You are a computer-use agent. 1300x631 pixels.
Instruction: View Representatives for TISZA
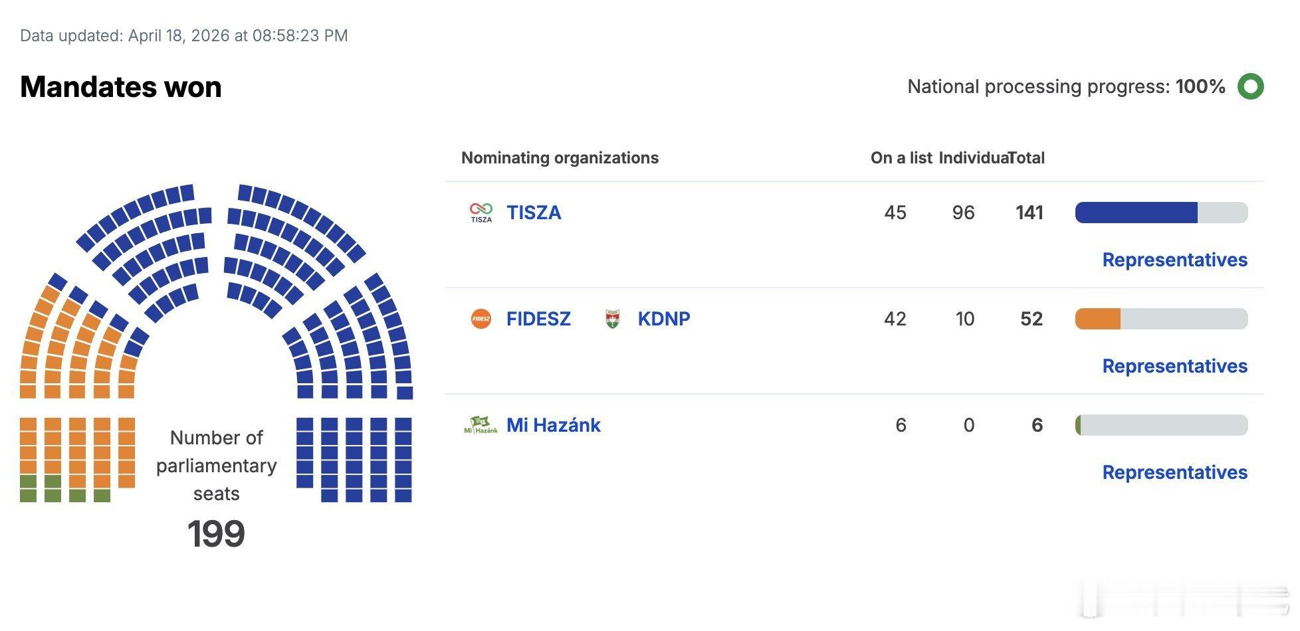[x=1174, y=260]
